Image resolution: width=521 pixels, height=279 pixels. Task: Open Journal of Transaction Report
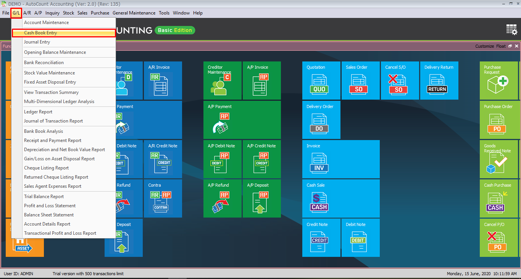[64, 121]
